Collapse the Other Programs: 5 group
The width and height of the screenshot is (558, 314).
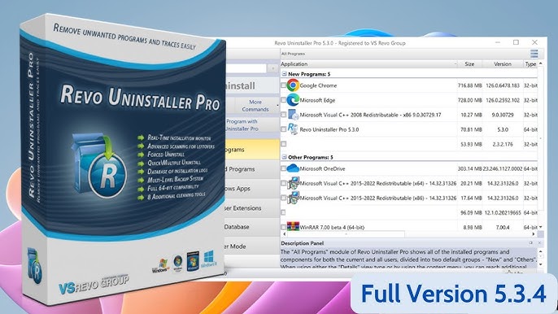[x=284, y=157]
